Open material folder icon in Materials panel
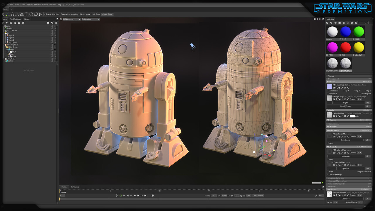Viewport: 375px width, 211px height. (340, 23)
